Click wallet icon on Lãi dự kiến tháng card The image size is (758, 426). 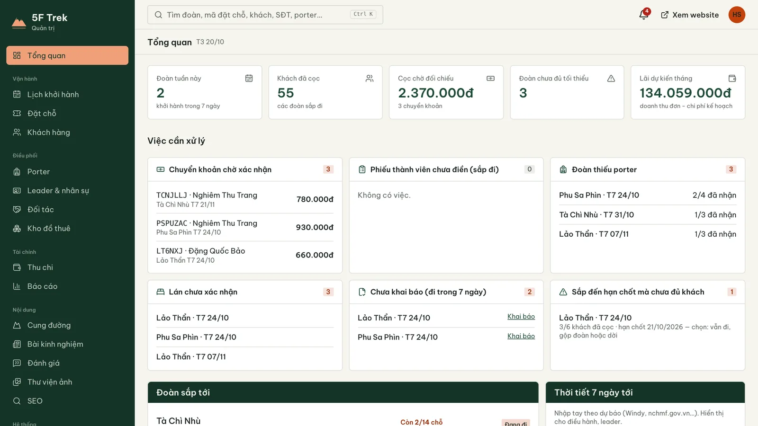pos(732,78)
